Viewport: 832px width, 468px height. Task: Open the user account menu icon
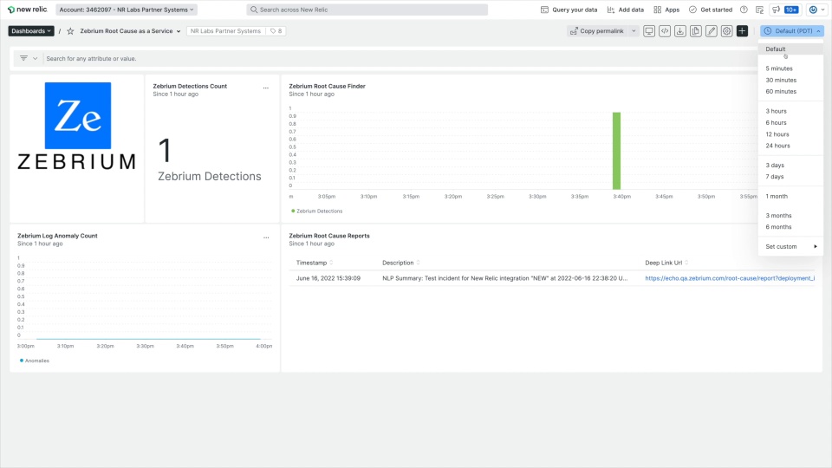click(x=816, y=10)
